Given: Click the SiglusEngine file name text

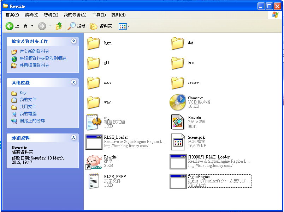Looking at the screenshot, I should pos(199,177).
